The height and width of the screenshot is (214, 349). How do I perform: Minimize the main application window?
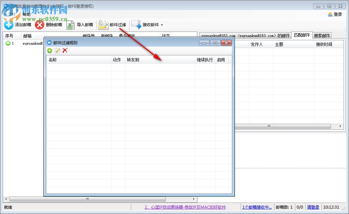point(318,6)
